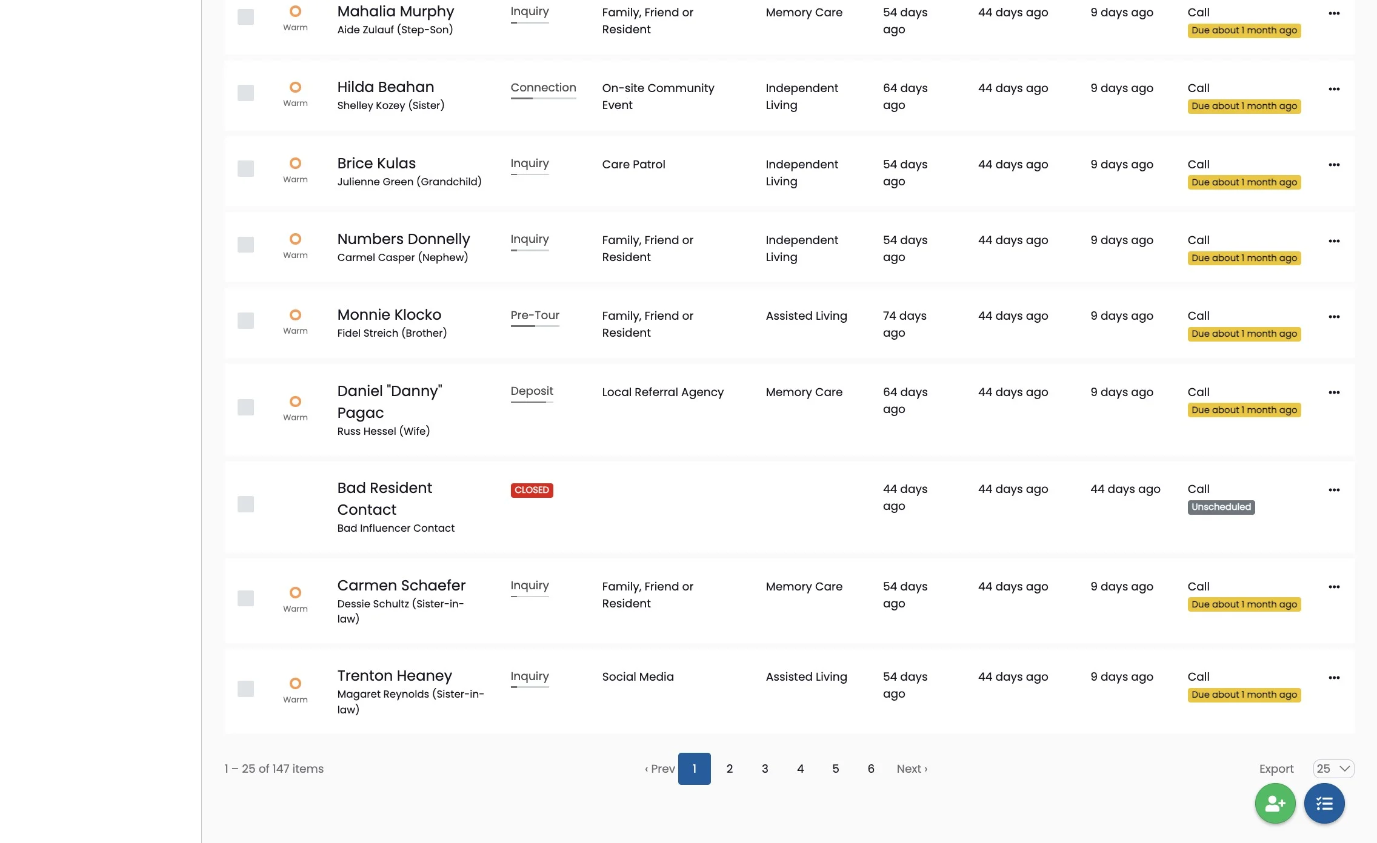Click Due badge in Trenton Heaney row
1377x843 pixels.
pyautogui.click(x=1244, y=695)
